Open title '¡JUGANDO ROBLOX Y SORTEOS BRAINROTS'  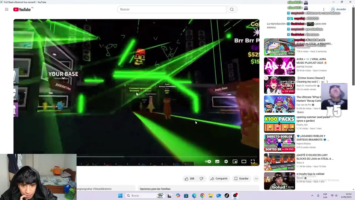[313, 138]
